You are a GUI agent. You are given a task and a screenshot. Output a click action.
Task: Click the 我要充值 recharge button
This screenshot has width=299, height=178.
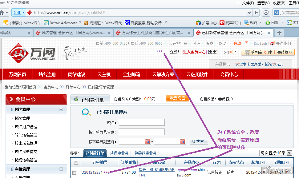[x=177, y=98]
